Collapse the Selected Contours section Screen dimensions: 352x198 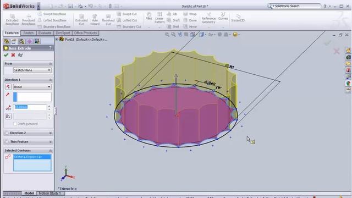pyautogui.click(x=50, y=150)
